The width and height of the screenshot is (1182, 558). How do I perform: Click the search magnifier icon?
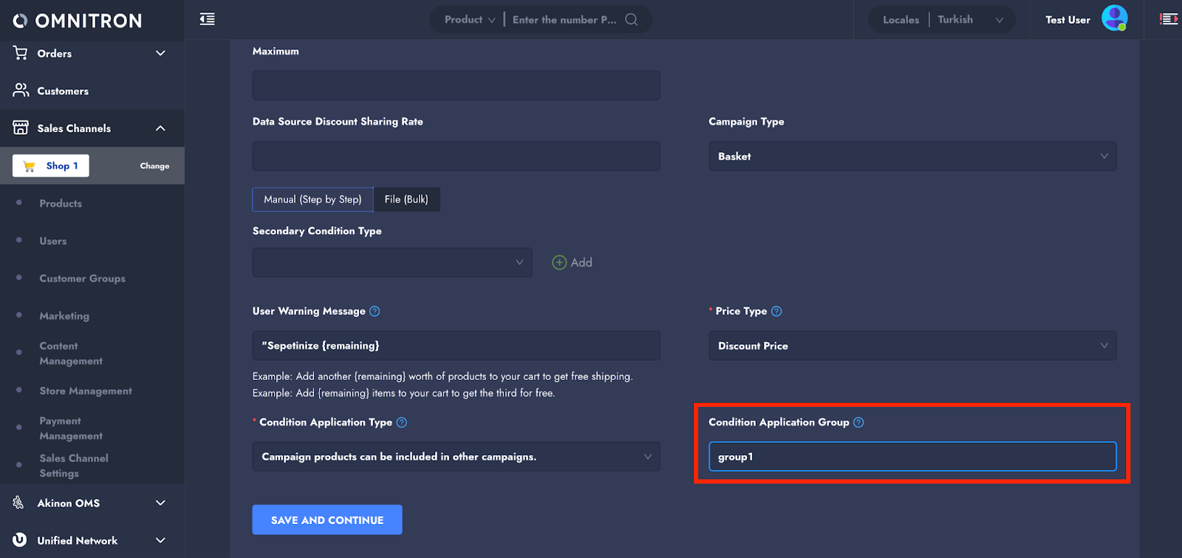pyautogui.click(x=631, y=19)
